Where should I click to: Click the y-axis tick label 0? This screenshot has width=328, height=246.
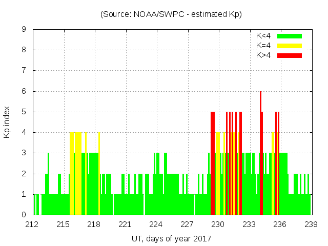point(24,215)
